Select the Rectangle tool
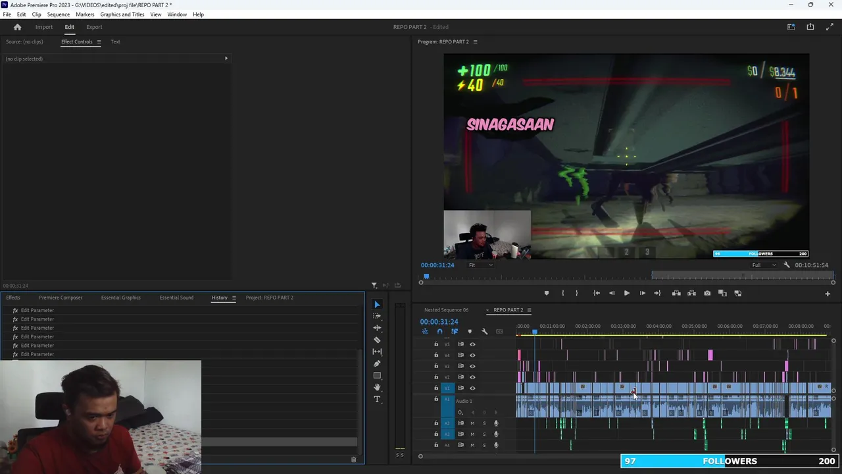This screenshot has height=474, width=842. (377, 375)
